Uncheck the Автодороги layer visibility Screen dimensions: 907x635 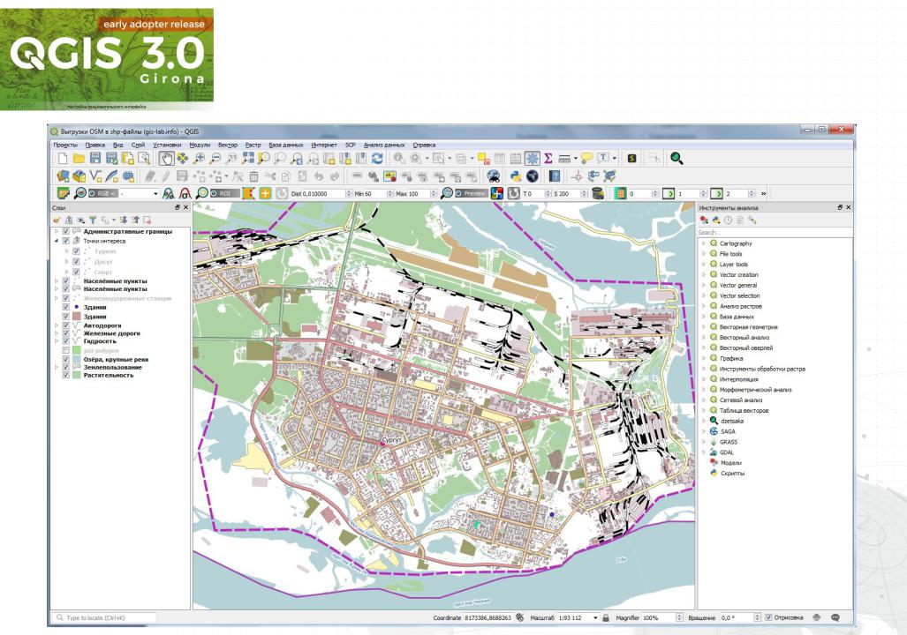[66, 325]
